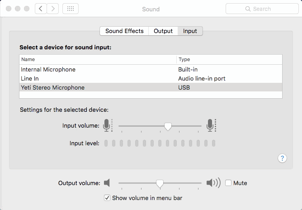Click the loud output speaker icon
The height and width of the screenshot is (210, 302).
tap(213, 183)
